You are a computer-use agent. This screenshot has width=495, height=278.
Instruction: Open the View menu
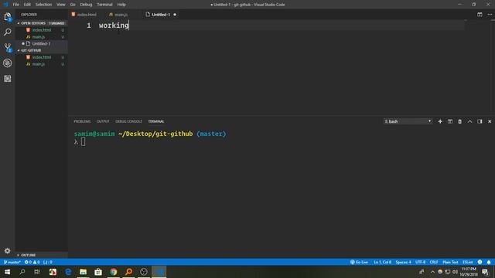pyautogui.click(x=60, y=5)
